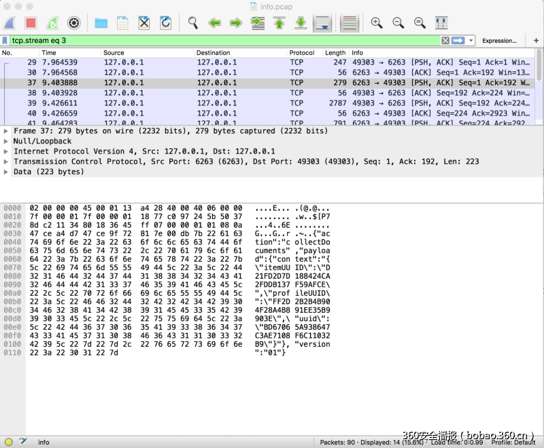Click the resize columns icon

tap(441, 23)
